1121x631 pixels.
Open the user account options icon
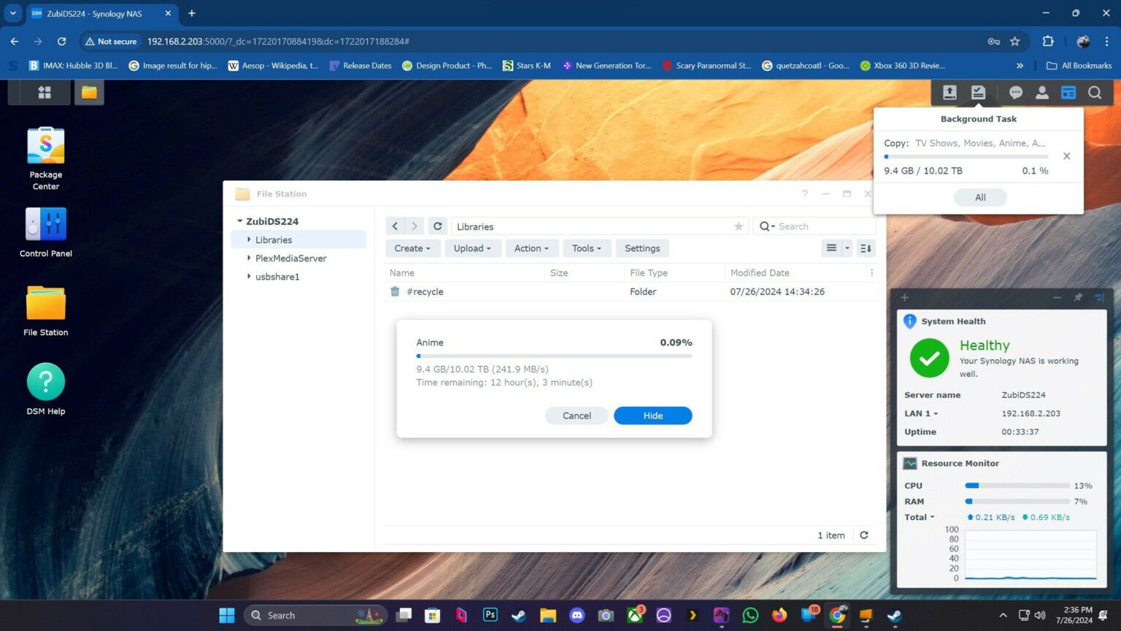point(1042,92)
